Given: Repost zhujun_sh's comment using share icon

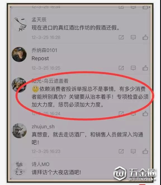Looking at the screenshot, I should click(121, 151).
